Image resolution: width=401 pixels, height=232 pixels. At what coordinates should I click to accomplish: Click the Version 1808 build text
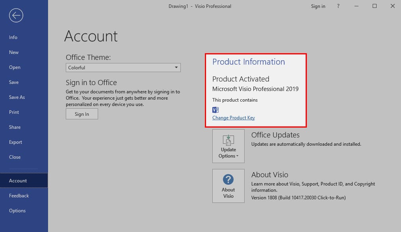tap(299, 198)
